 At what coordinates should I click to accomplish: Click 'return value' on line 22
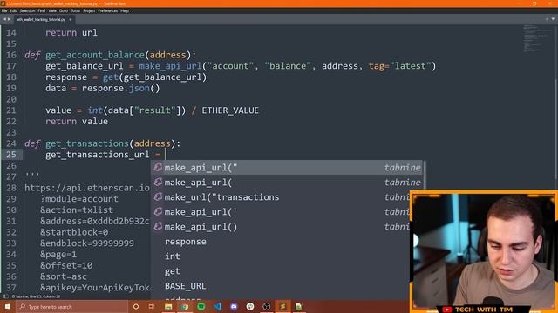(x=77, y=122)
